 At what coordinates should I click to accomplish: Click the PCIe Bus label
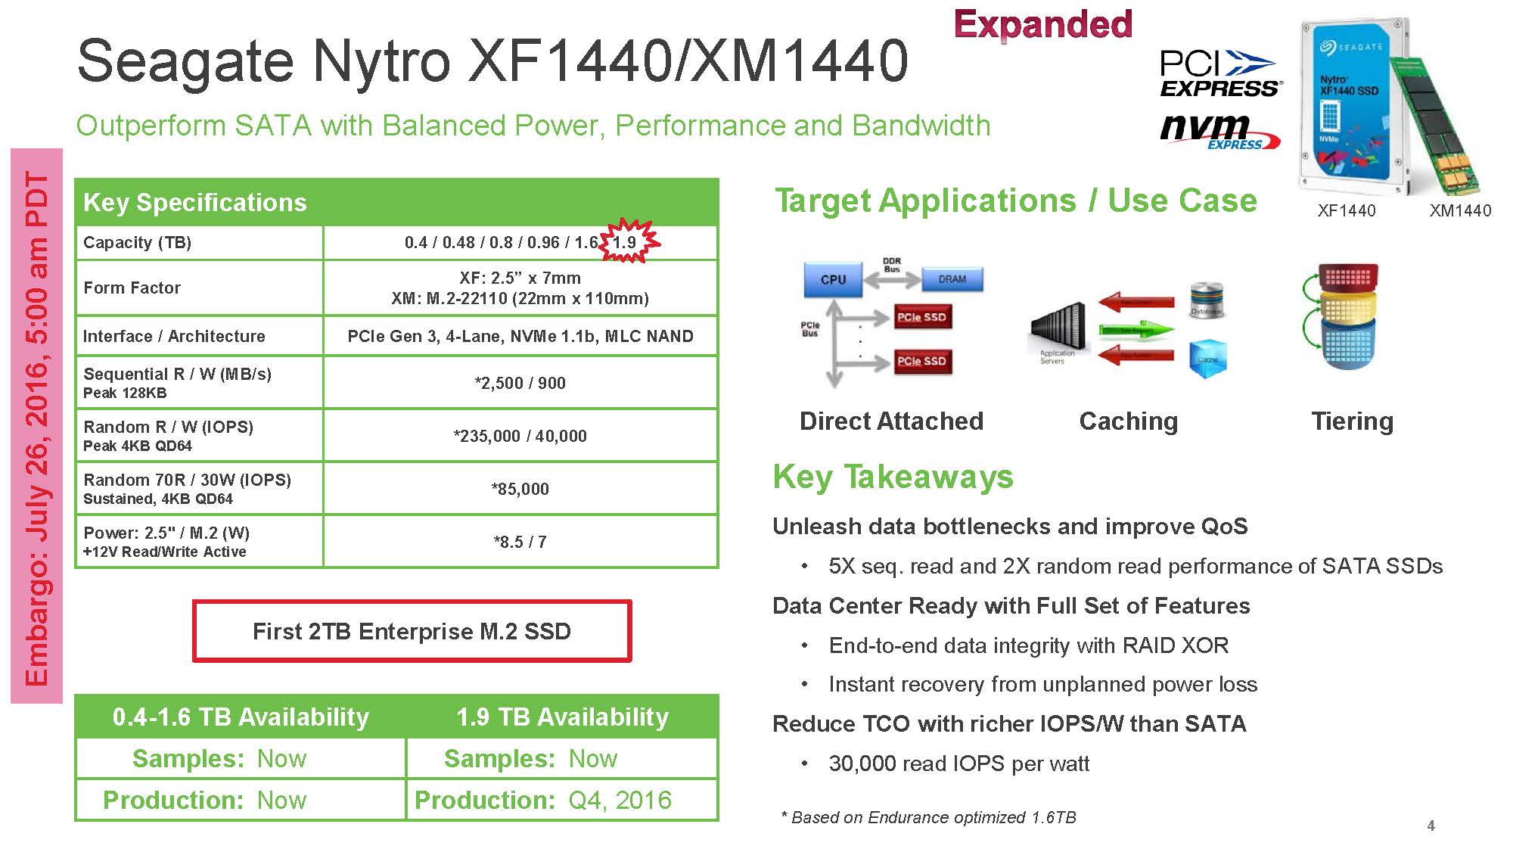tap(809, 328)
